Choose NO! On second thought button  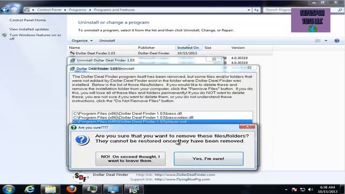(x=130, y=158)
